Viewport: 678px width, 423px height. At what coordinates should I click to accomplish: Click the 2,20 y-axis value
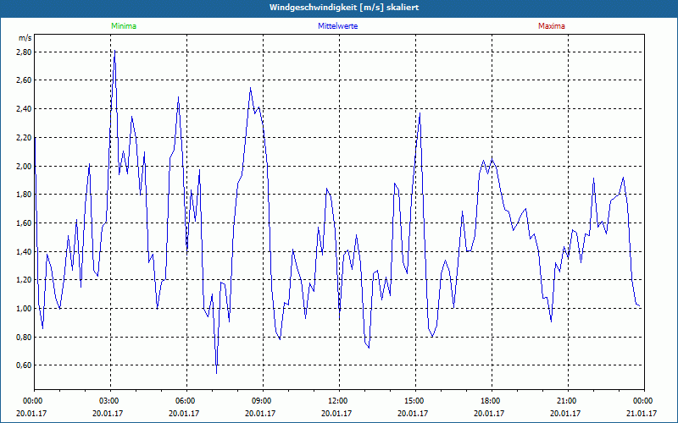(x=25, y=138)
